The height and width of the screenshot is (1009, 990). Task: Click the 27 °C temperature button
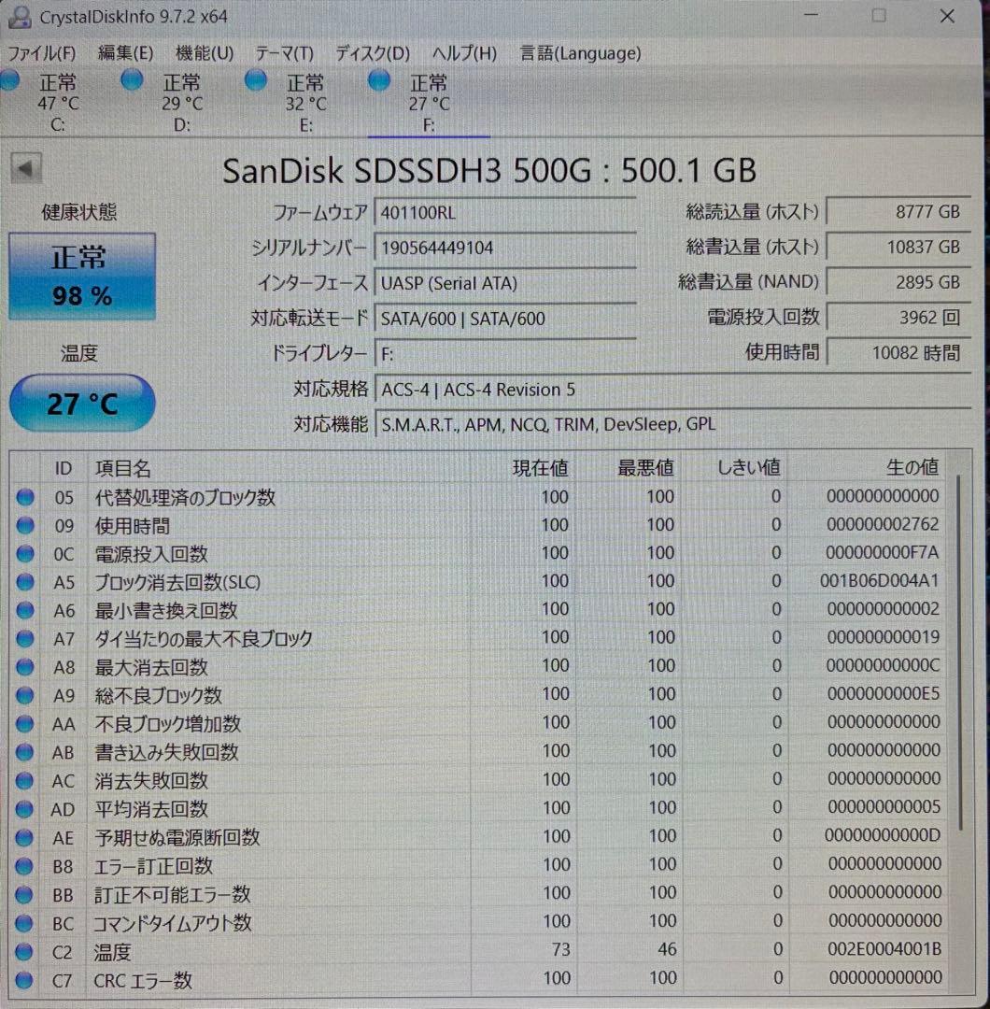(x=82, y=404)
